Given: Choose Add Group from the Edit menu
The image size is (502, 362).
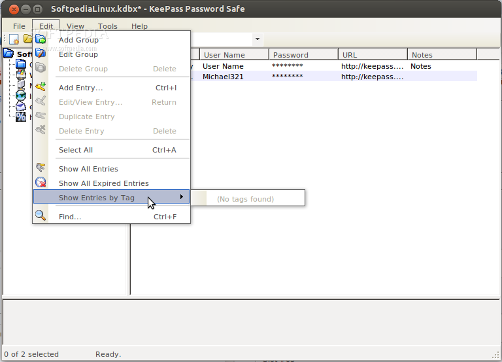Looking at the screenshot, I should [112, 40].
